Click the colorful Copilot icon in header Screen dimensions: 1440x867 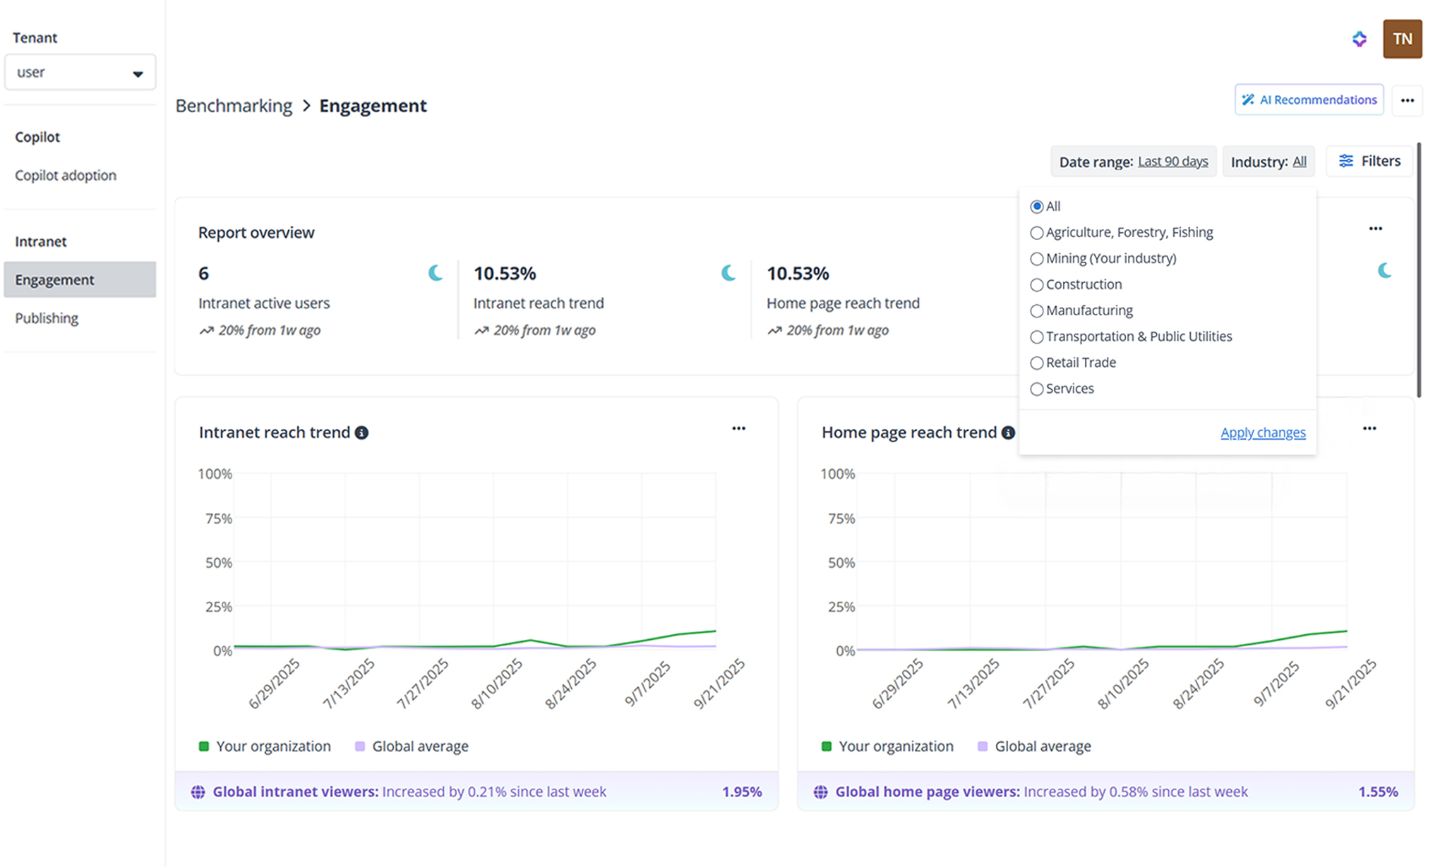[1359, 40]
